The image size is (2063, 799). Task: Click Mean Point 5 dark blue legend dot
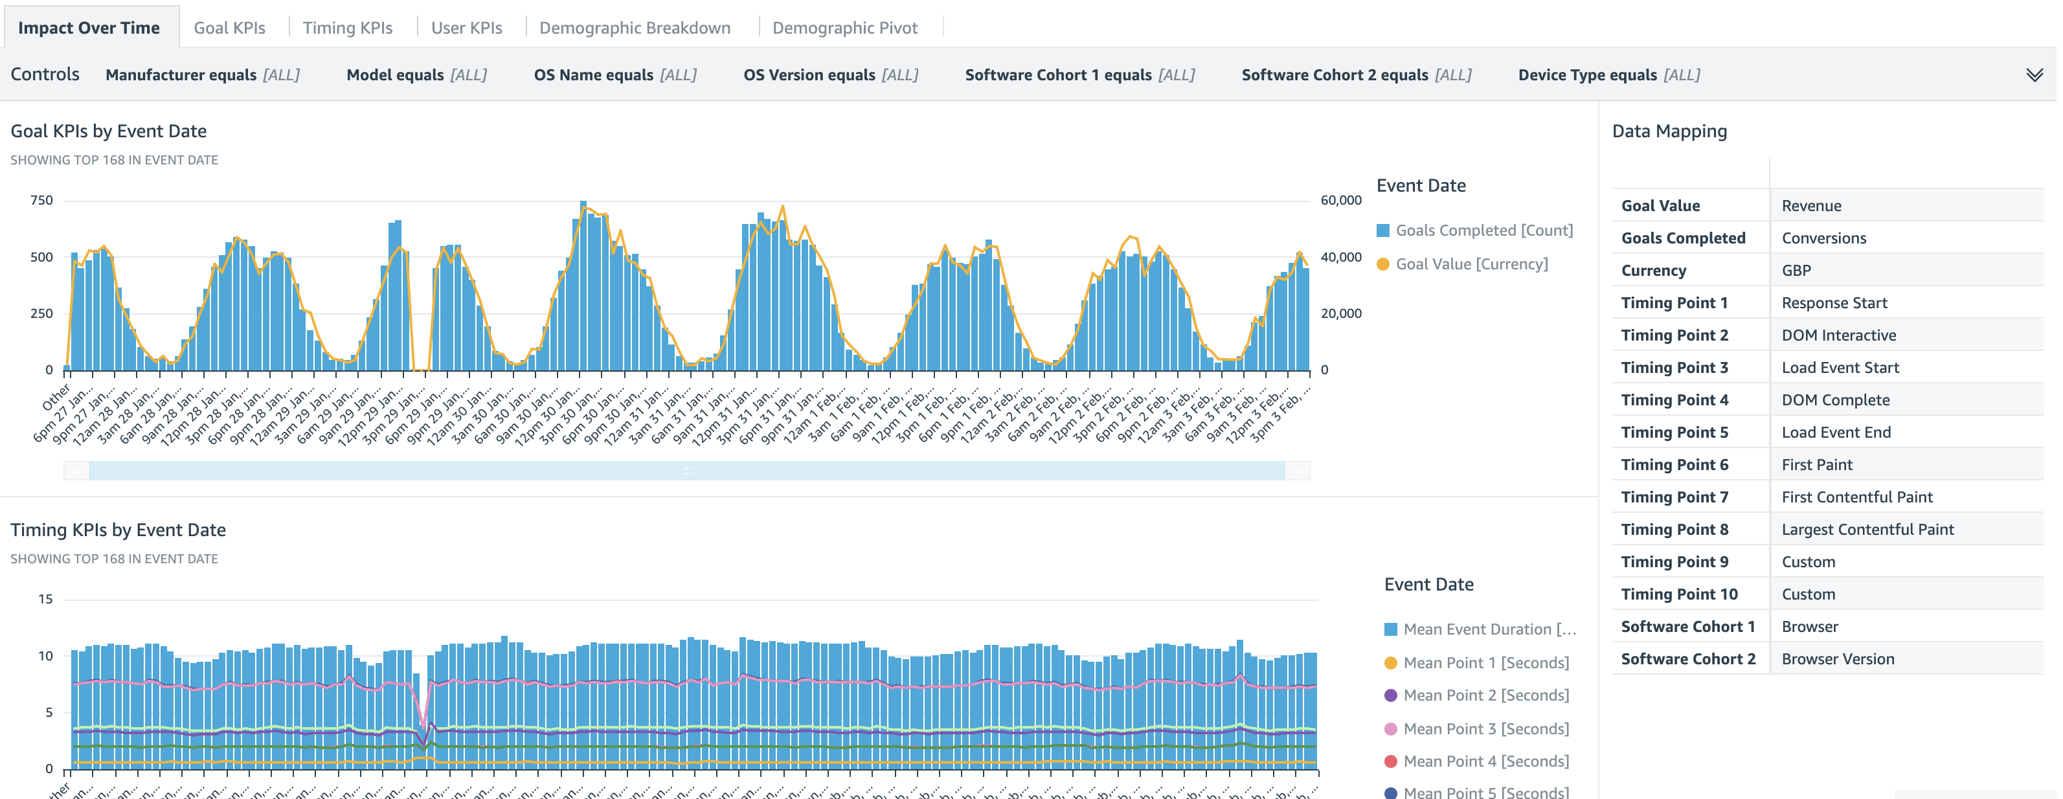click(1390, 793)
